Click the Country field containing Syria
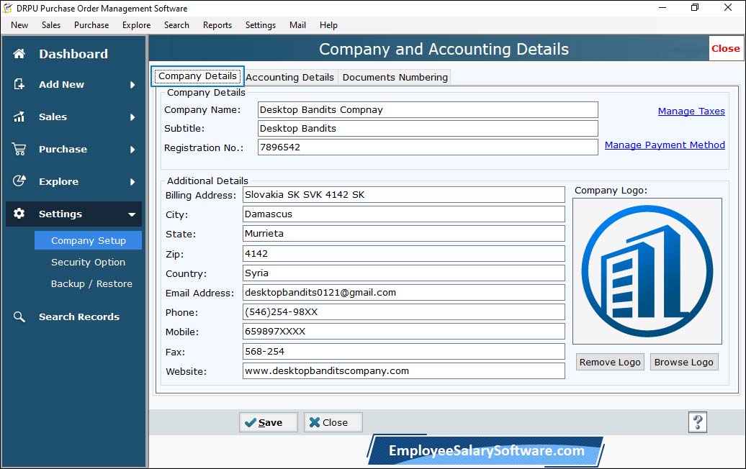The image size is (746, 469). [x=403, y=273]
